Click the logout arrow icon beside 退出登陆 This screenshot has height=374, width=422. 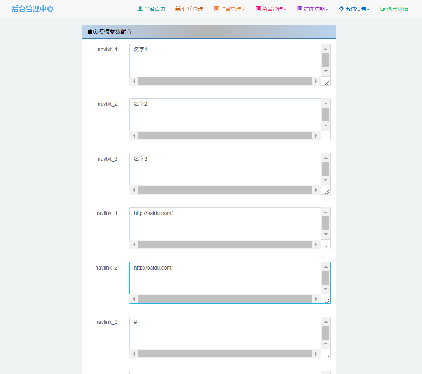[383, 9]
